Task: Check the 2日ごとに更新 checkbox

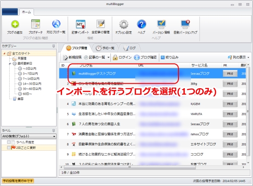Action: (9, 147)
